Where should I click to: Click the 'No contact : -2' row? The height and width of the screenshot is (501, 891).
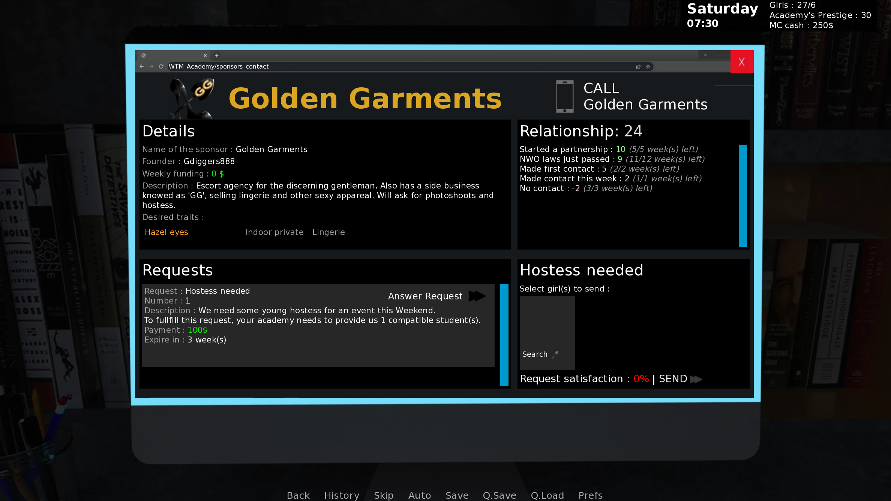point(586,188)
